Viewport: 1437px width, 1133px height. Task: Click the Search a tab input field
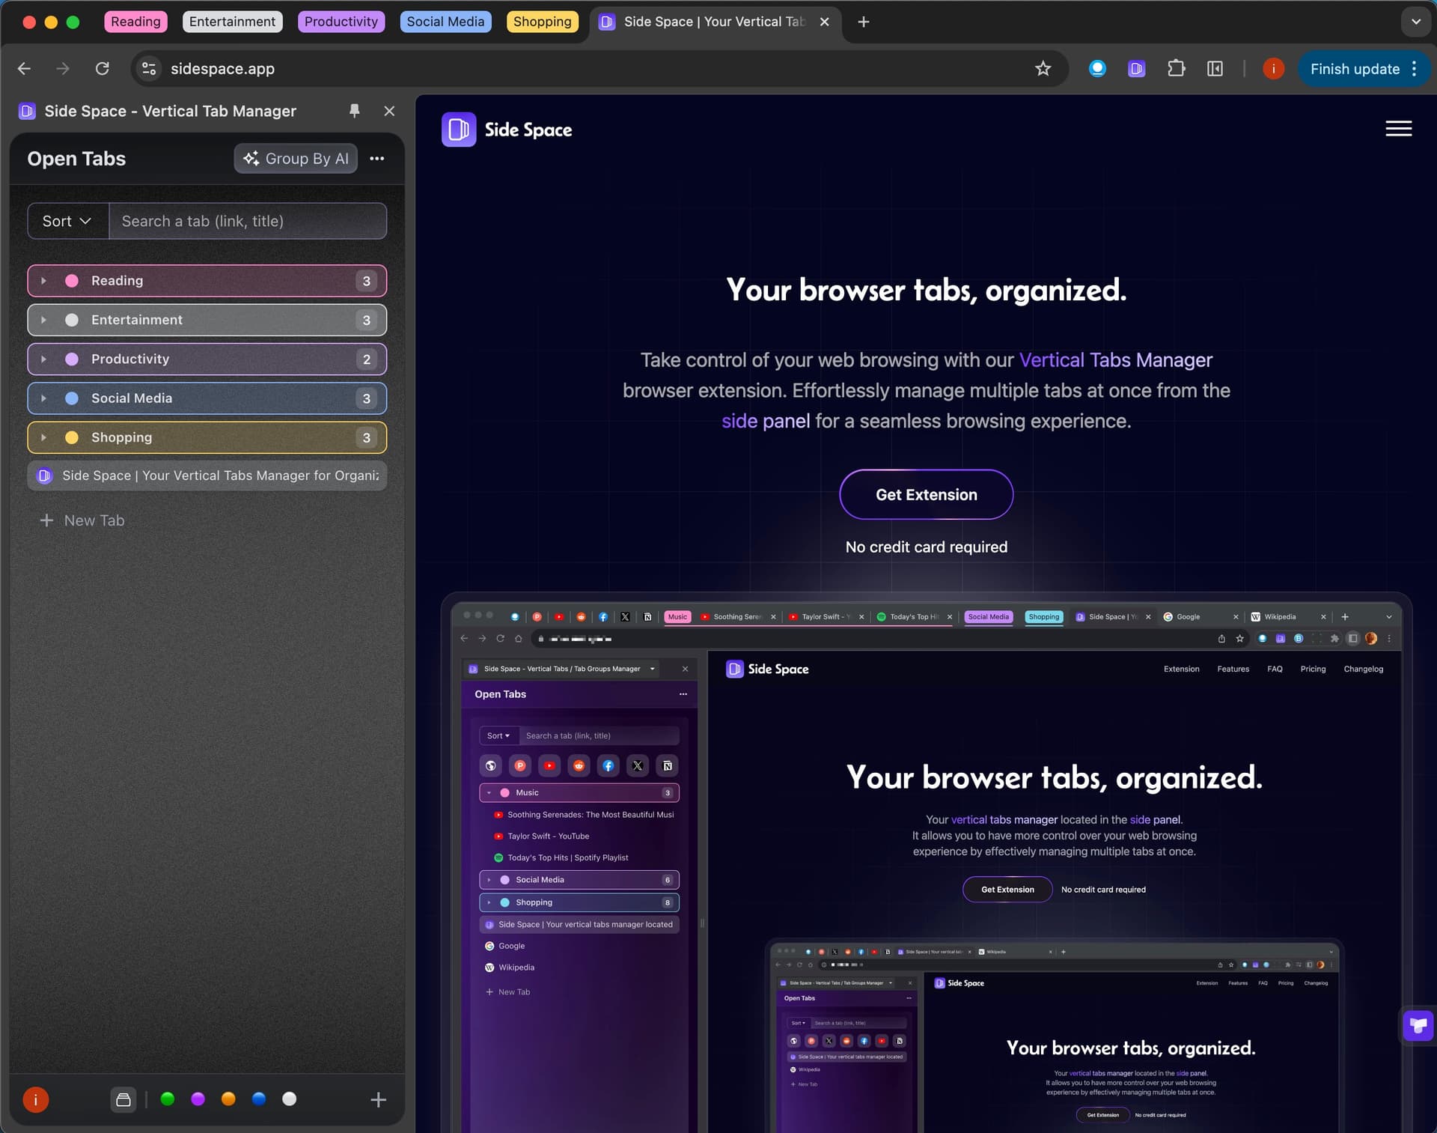click(x=248, y=221)
